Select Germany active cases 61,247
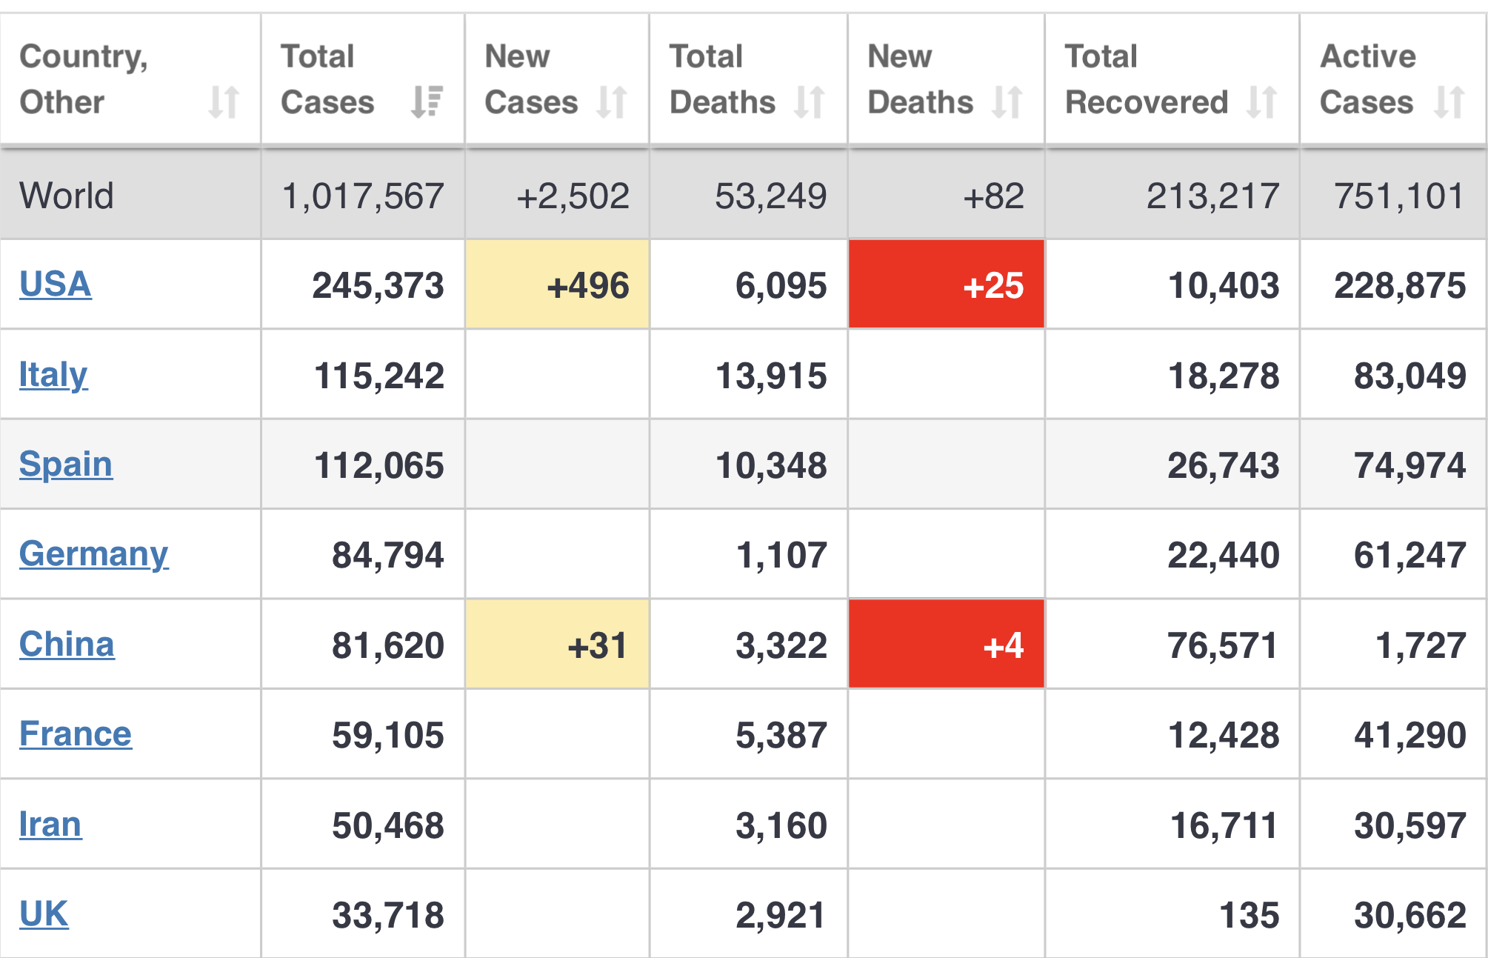Screen dimensions: 1488x958 coord(1410,556)
